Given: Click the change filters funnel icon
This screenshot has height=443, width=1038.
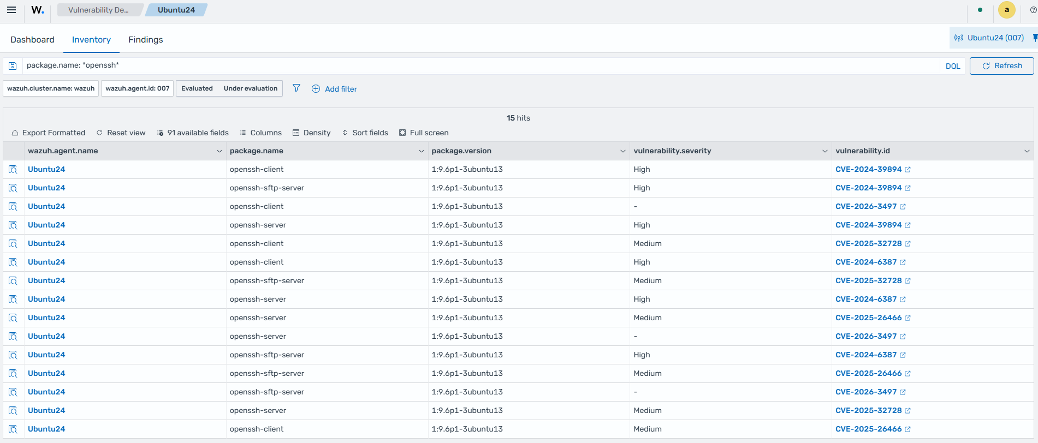Looking at the screenshot, I should click(296, 88).
